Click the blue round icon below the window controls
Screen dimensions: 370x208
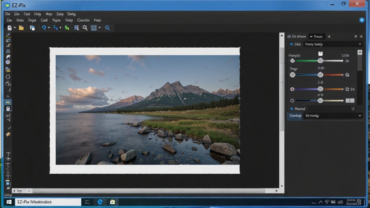[362, 20]
